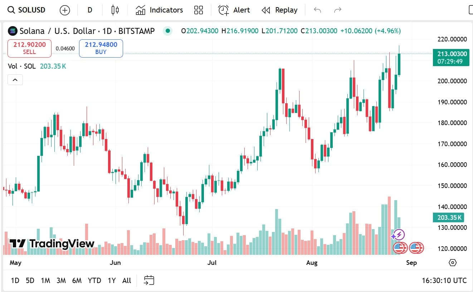Click the 212.94800 BUY button
The width and height of the screenshot is (473, 292).
(x=101, y=48)
